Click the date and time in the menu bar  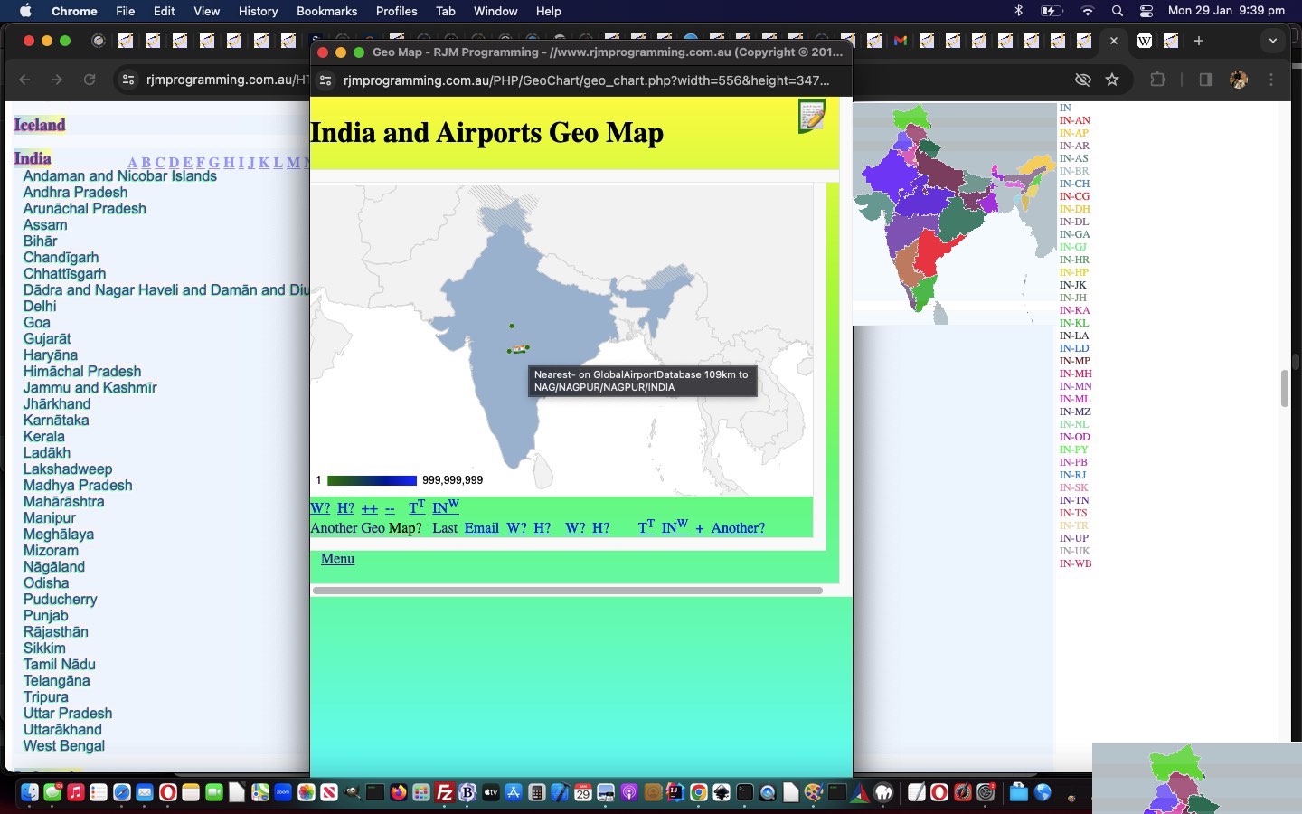1226,11
